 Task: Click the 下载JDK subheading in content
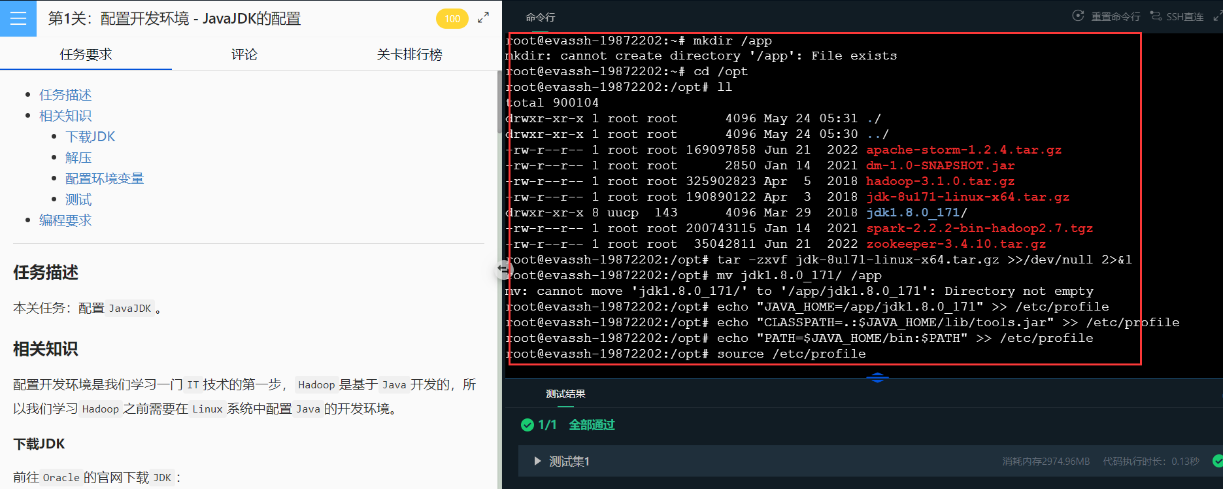click(x=39, y=444)
